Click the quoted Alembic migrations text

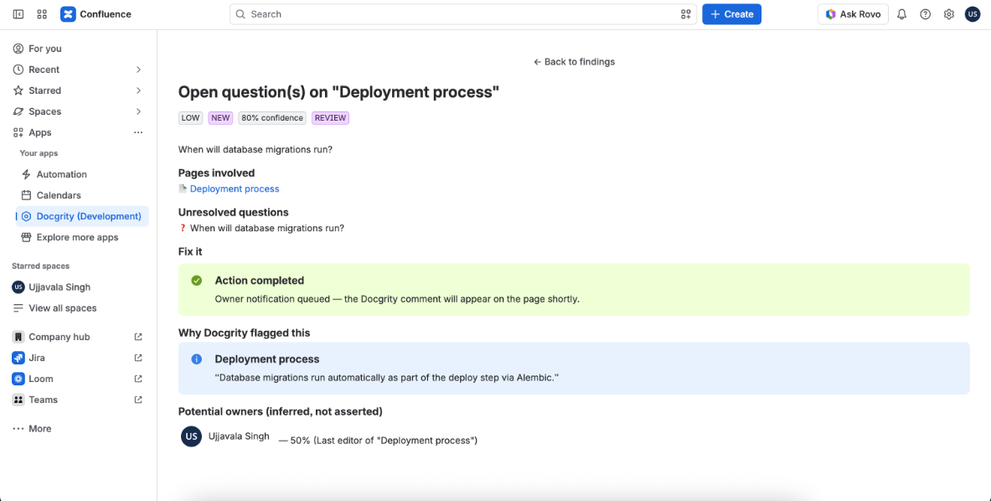(x=387, y=378)
